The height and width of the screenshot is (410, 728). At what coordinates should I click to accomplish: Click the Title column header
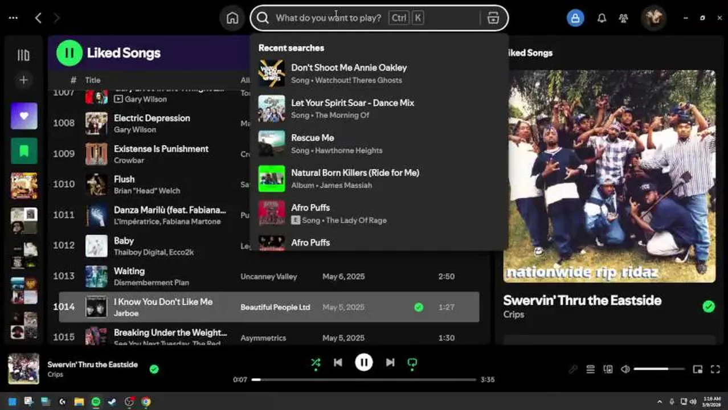[x=93, y=80]
